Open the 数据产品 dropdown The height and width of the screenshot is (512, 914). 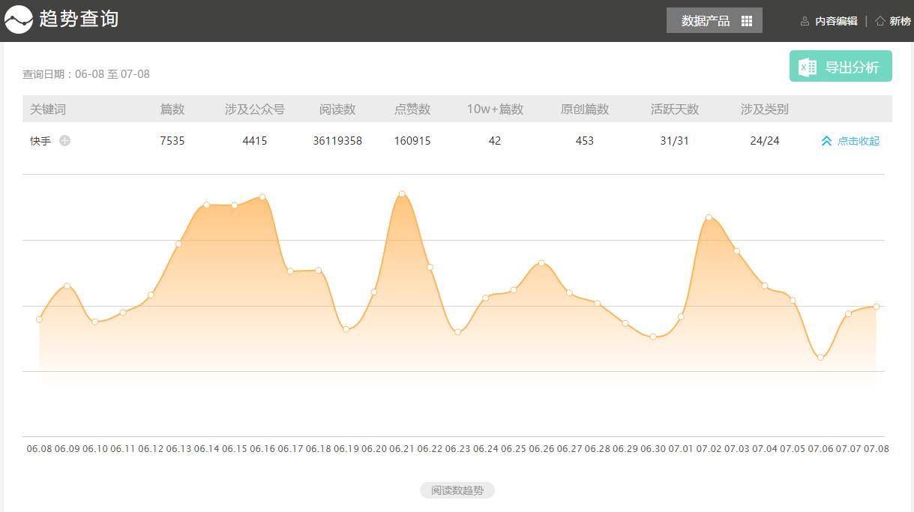pyautogui.click(x=706, y=21)
